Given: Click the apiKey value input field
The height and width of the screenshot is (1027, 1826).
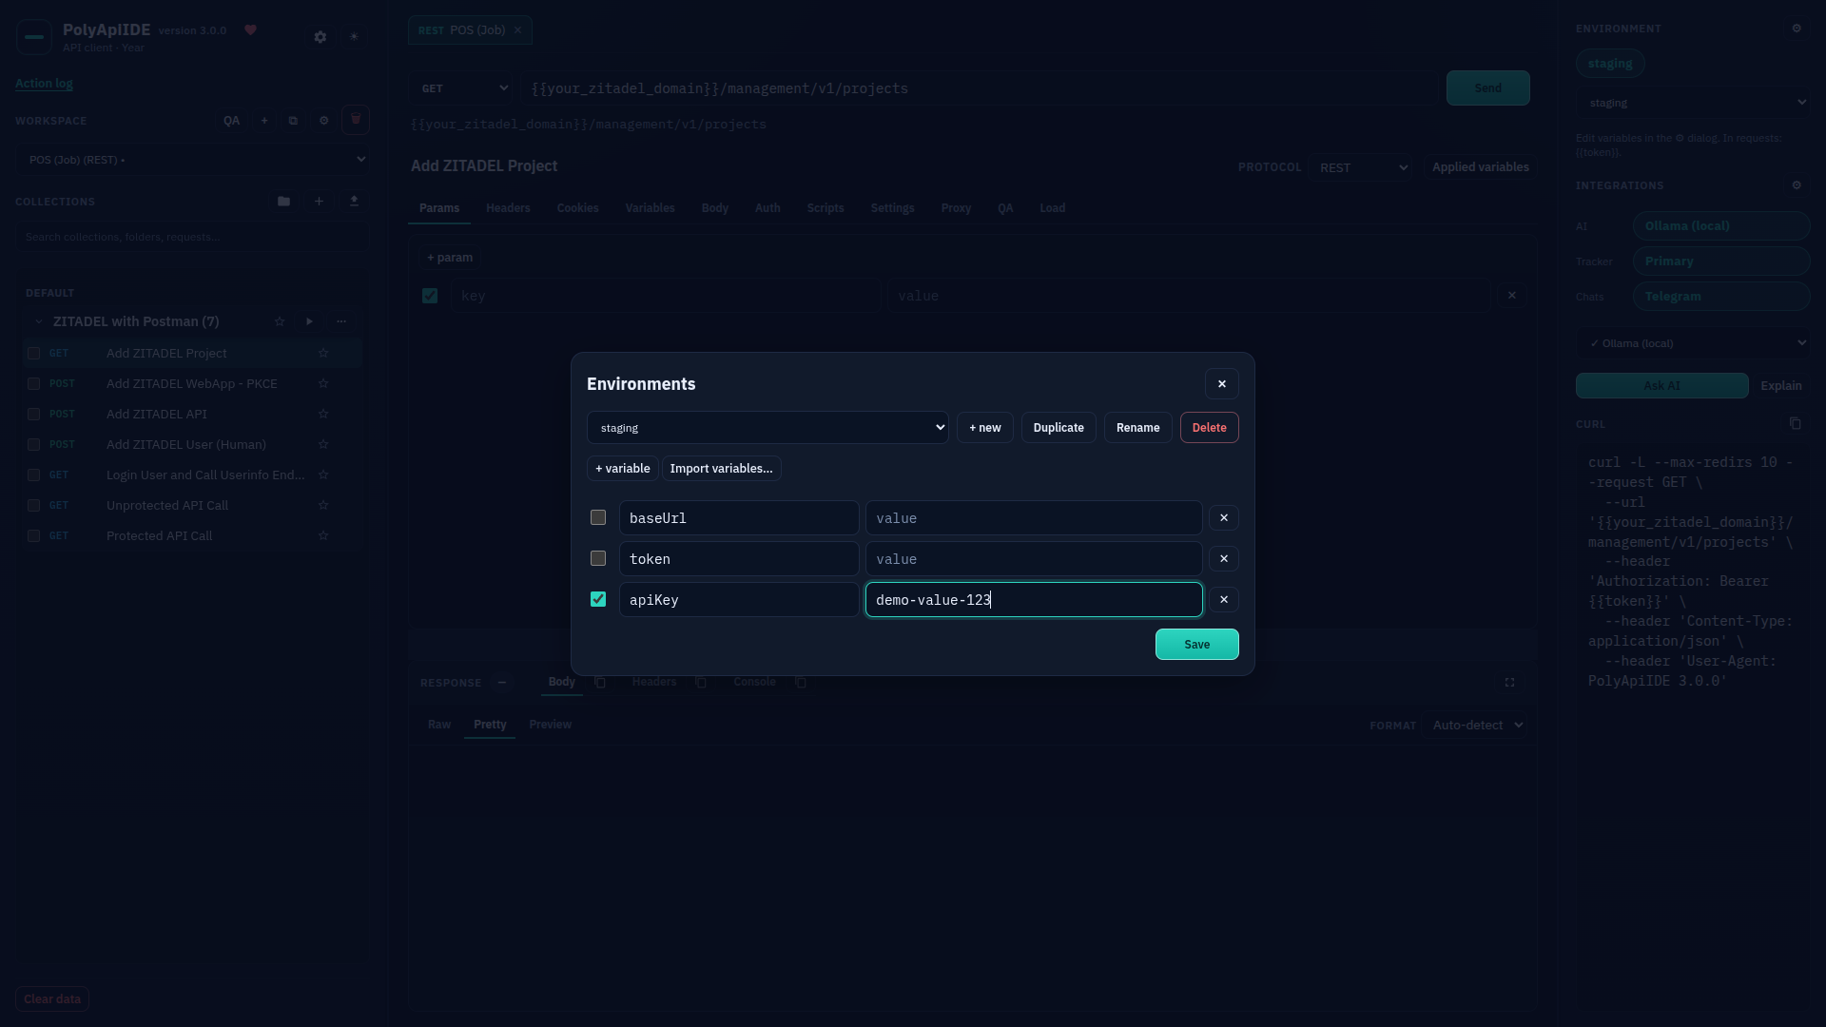Looking at the screenshot, I should coord(1034,600).
